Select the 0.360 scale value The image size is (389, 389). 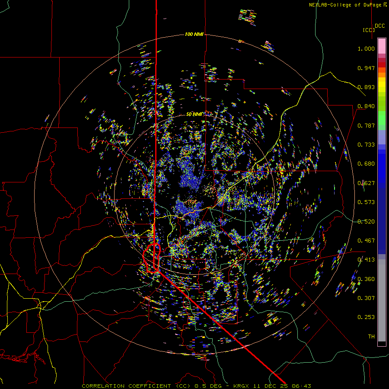click(x=366, y=279)
